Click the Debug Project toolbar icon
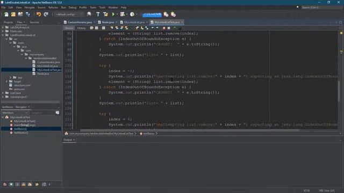344x193 pixels. (123, 14)
